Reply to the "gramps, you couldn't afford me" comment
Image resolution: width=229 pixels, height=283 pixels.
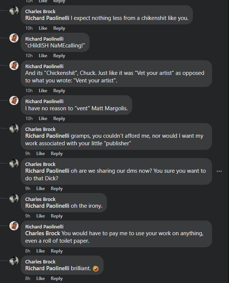[x=56, y=154]
